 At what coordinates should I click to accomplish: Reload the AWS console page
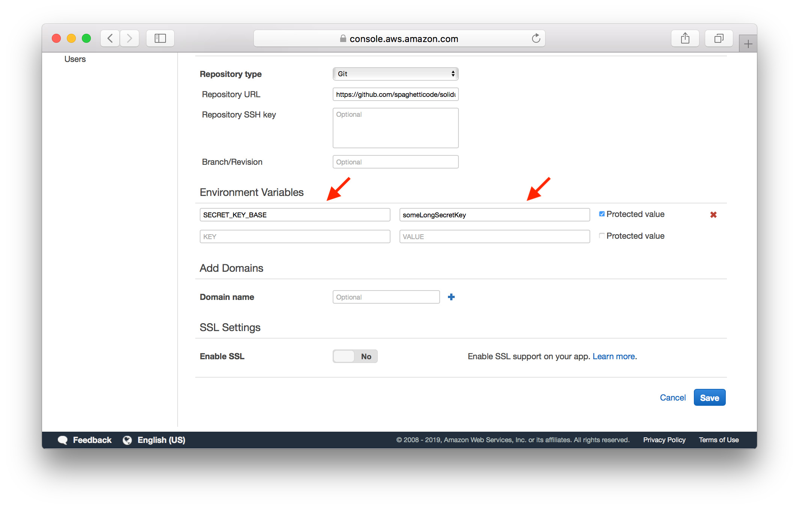(536, 38)
